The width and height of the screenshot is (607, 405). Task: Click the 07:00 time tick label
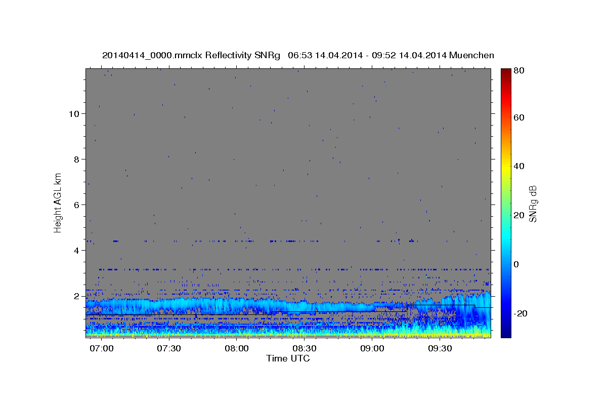click(102, 349)
